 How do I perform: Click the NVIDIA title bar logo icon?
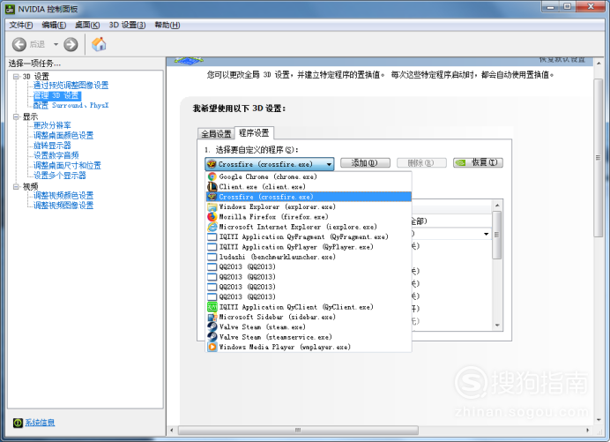coord(10,9)
